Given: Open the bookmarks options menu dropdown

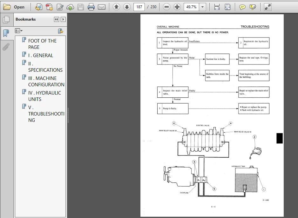Looking at the screenshot, I should (x=19, y=31).
